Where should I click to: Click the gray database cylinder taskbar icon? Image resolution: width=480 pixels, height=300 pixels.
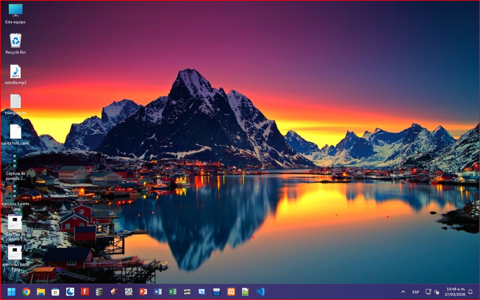click(x=99, y=292)
